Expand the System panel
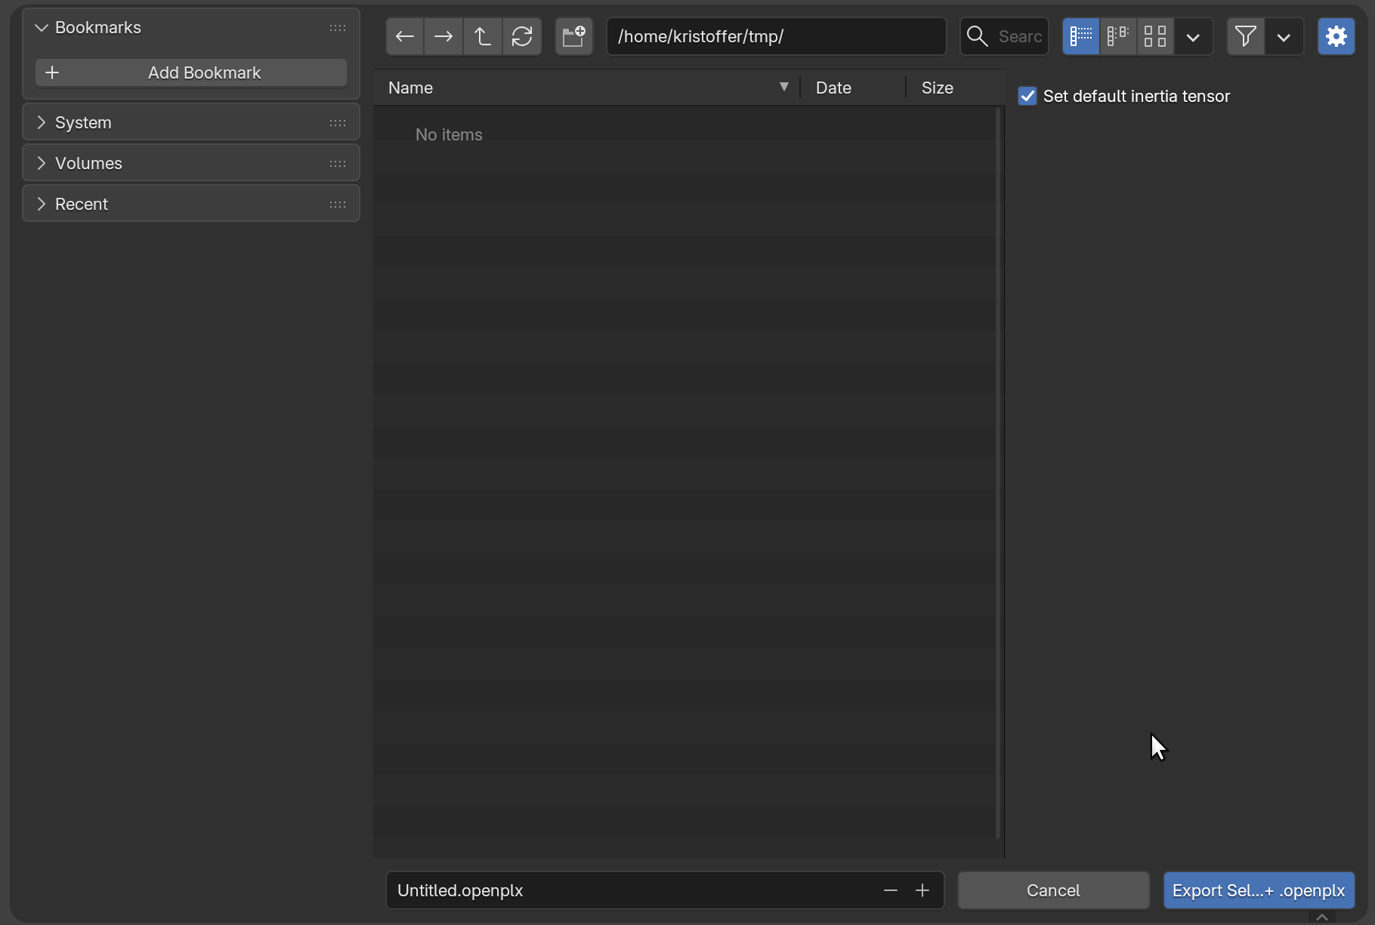Viewport: 1375px width, 925px height. [42, 122]
